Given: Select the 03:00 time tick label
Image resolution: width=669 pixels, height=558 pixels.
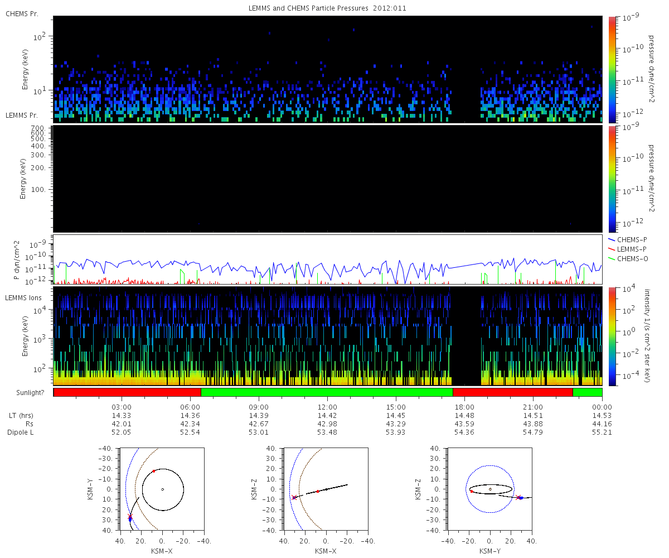Looking at the screenshot, I should [x=122, y=407].
